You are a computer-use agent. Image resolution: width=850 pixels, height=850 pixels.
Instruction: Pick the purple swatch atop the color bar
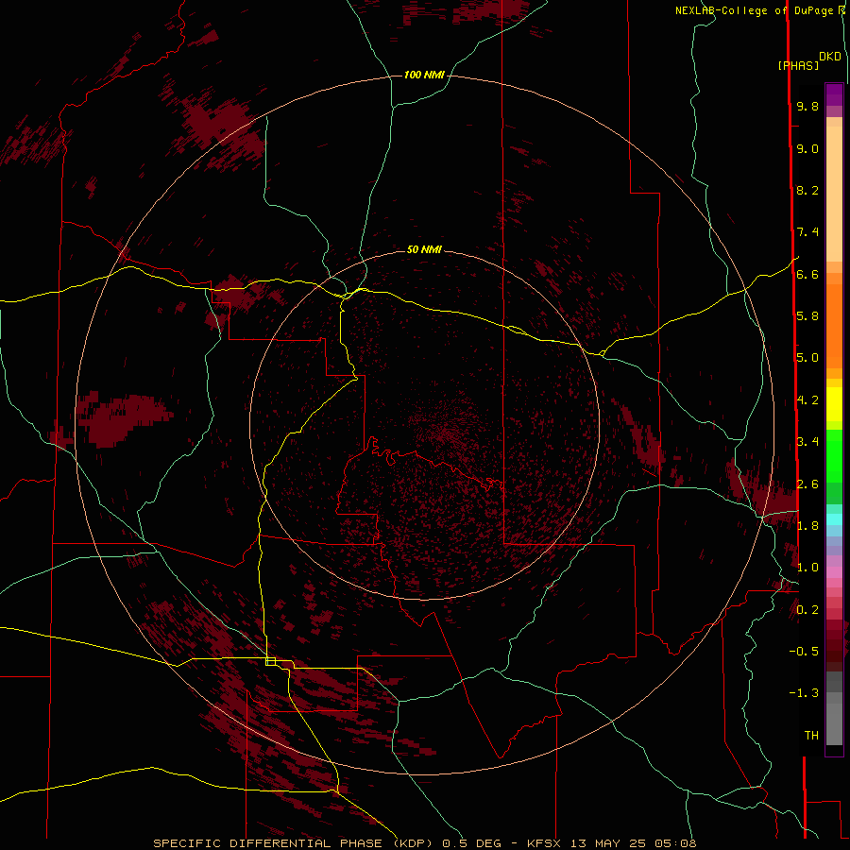[834, 94]
